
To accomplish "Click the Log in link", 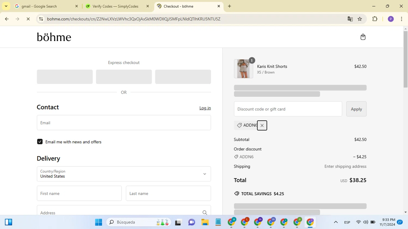I will (x=205, y=108).
